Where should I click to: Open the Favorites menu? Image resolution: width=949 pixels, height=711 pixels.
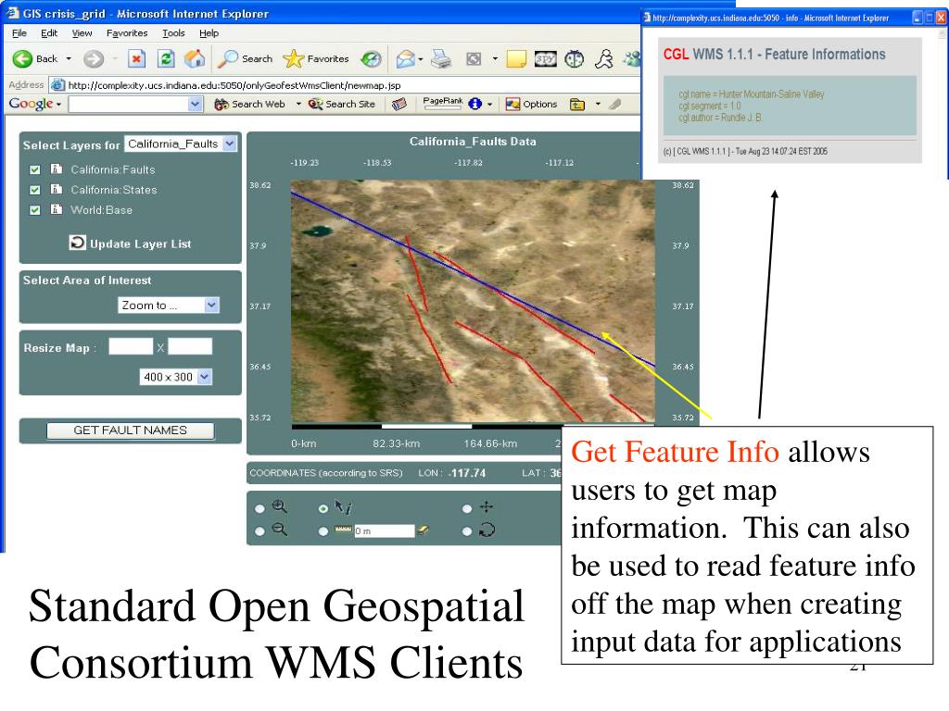(127, 33)
